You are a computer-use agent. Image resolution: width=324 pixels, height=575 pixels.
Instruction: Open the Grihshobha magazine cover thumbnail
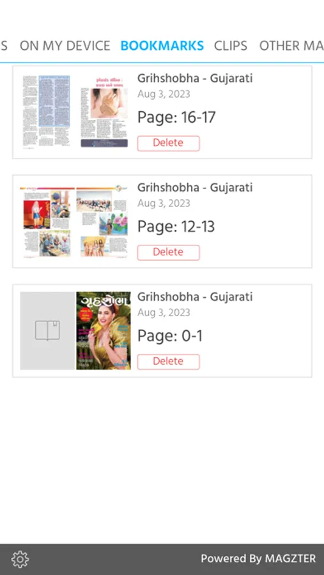coord(104,330)
